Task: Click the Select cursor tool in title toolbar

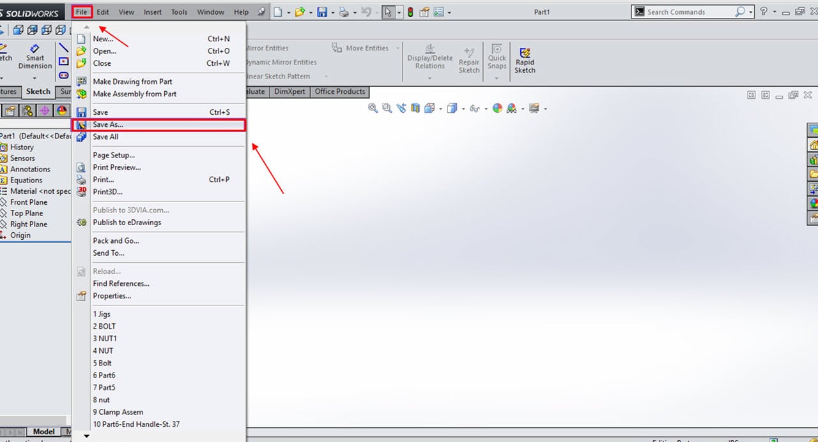Action: pos(388,12)
